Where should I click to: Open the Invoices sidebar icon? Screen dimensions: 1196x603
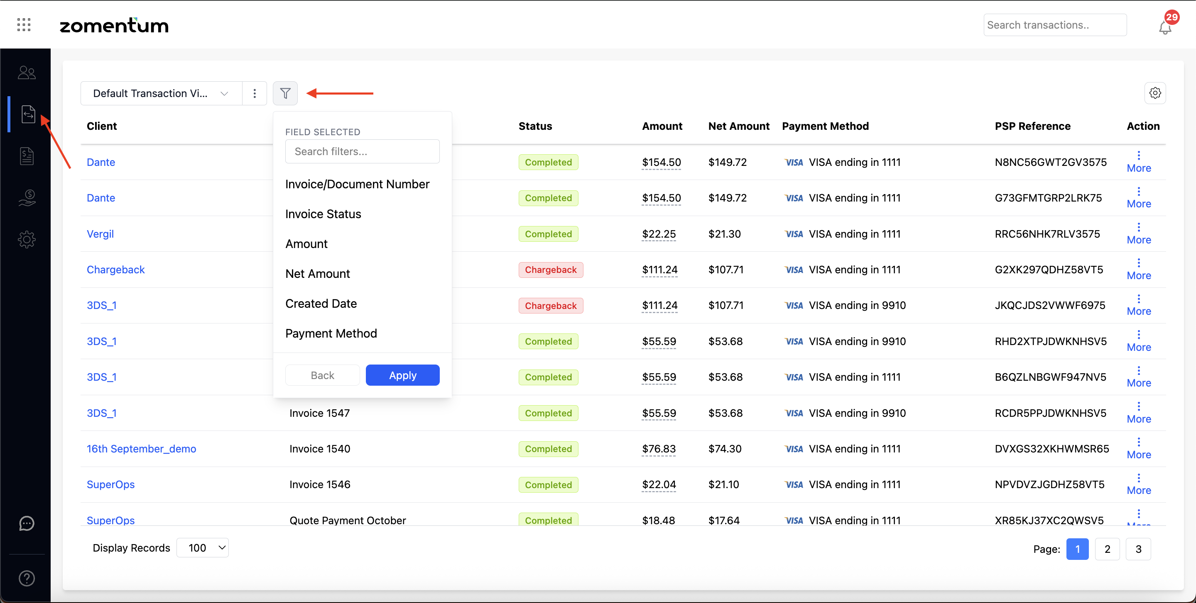[27, 156]
